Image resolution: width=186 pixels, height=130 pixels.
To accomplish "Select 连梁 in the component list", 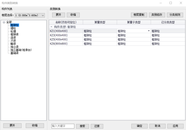I will [13, 38].
